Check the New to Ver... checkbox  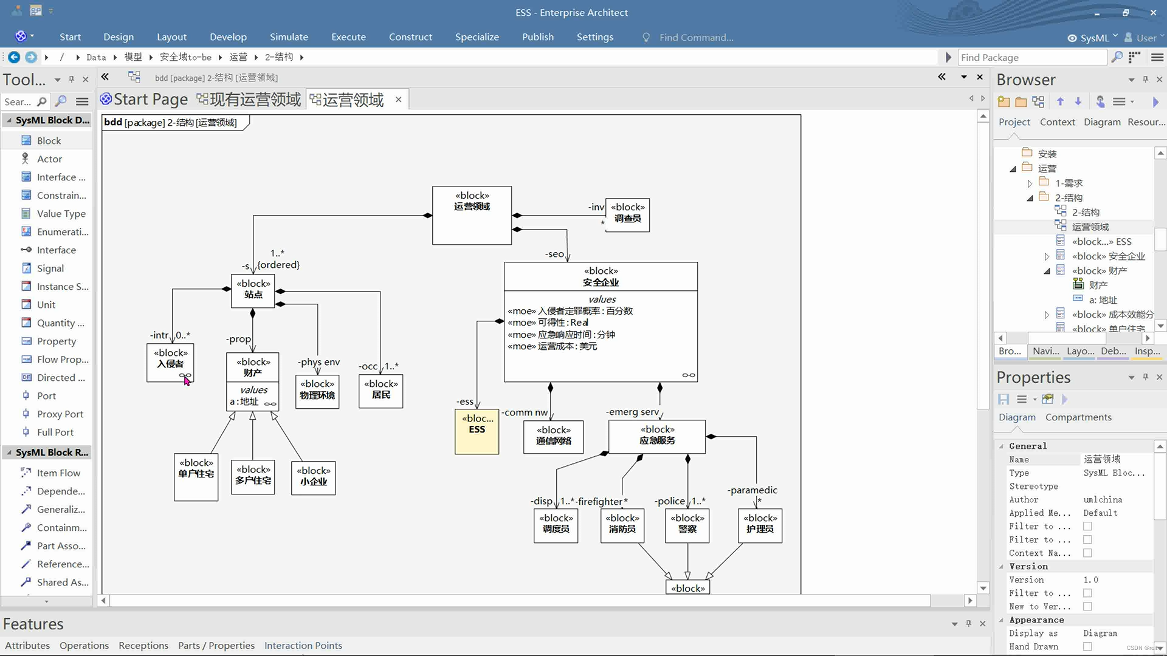coord(1087,606)
